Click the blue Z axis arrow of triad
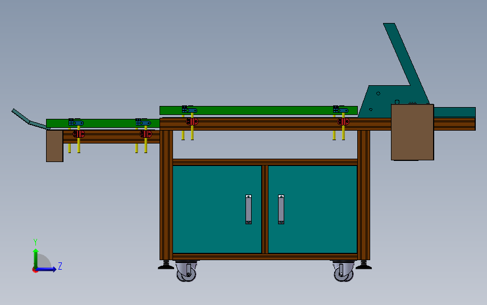The image size is (487, 305). click(x=47, y=269)
